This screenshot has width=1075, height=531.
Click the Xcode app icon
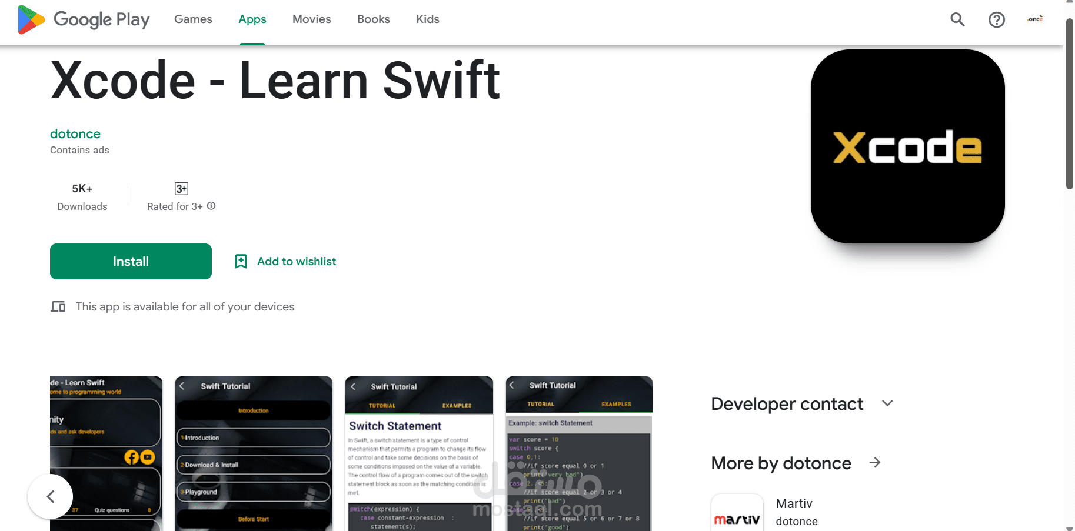click(x=907, y=146)
